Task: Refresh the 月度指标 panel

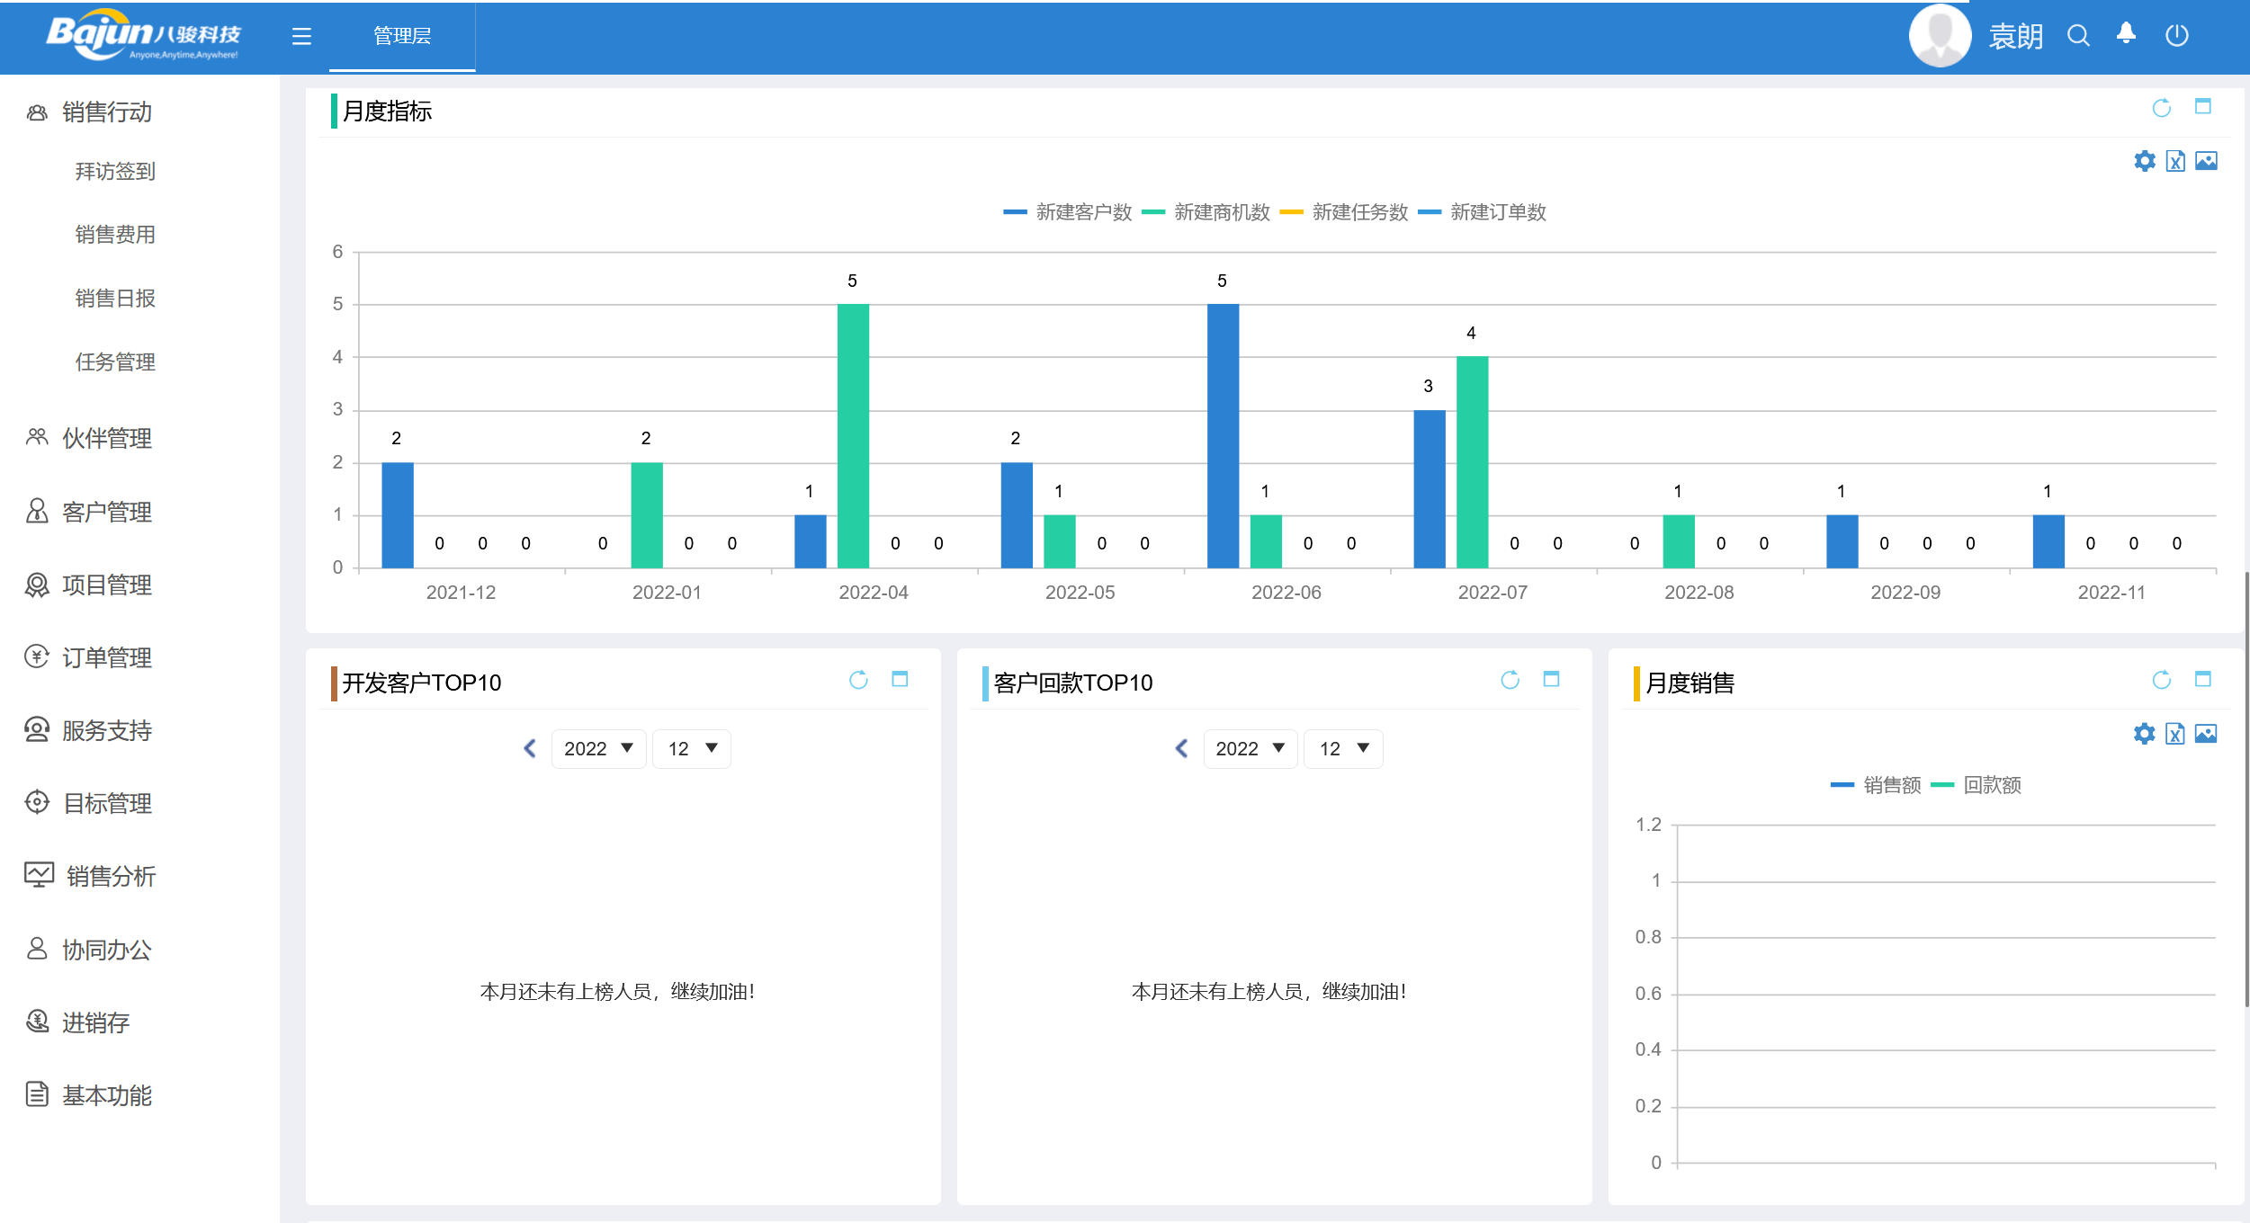Action: [2161, 109]
